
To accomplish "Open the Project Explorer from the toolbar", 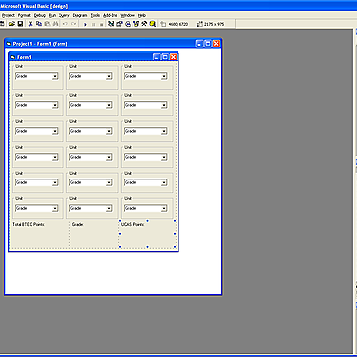I will tap(111, 24).
